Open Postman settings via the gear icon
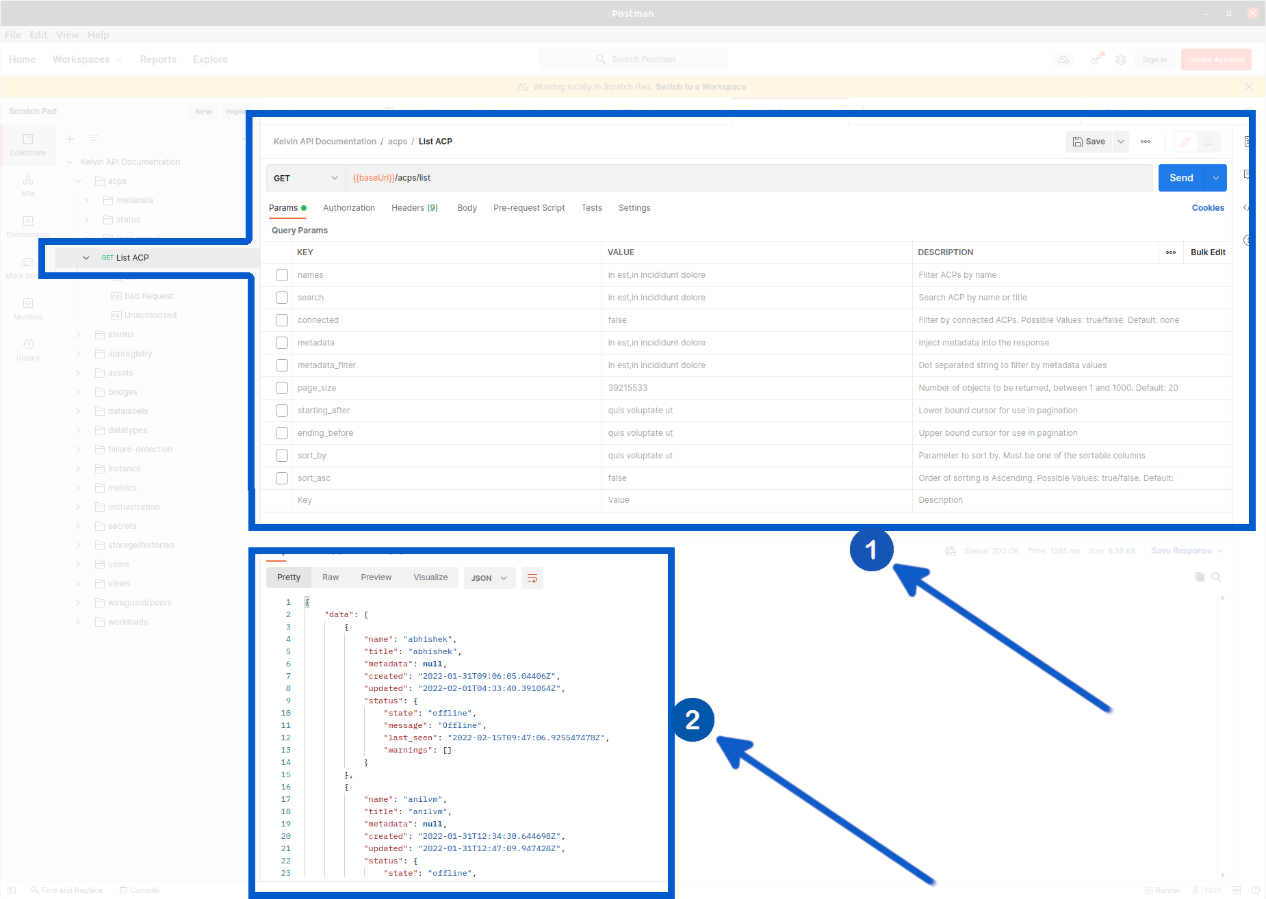Viewport: 1266px width, 899px height. pyautogui.click(x=1121, y=60)
